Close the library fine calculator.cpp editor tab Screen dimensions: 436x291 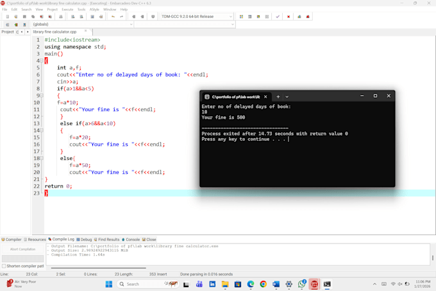(86, 31)
